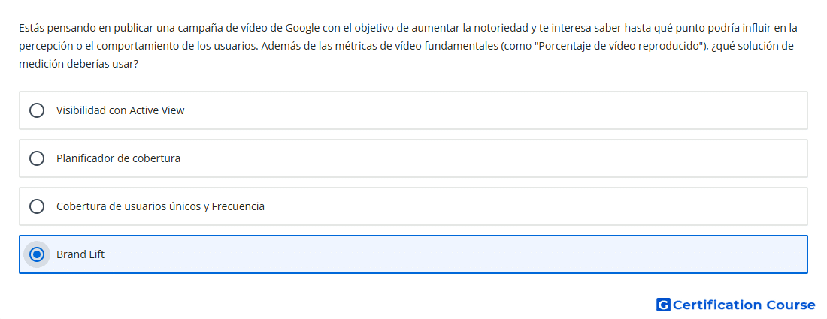This screenshot has height=319, width=827.
Task: Click blank space inside the Active View option box
Action: tap(495, 110)
